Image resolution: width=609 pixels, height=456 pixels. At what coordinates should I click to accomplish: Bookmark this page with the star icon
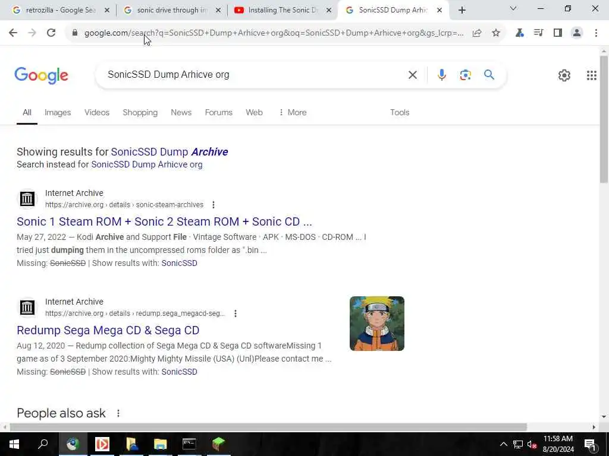(496, 33)
